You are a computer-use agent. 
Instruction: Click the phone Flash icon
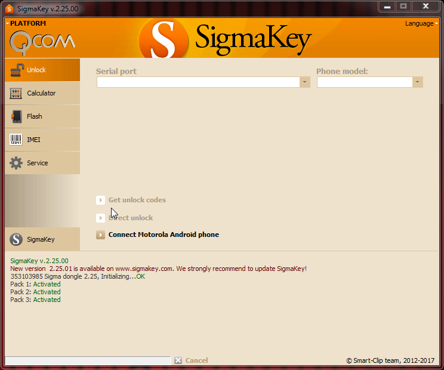(17, 116)
